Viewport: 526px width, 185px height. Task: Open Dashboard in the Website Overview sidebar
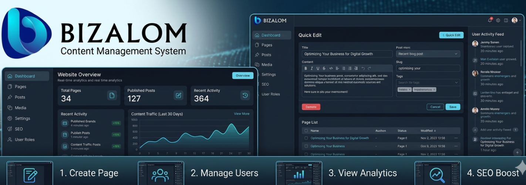pos(27,76)
